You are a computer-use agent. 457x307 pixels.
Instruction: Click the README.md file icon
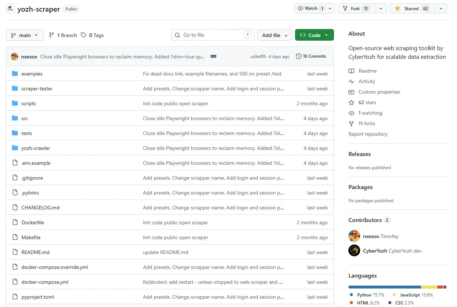[15, 252]
